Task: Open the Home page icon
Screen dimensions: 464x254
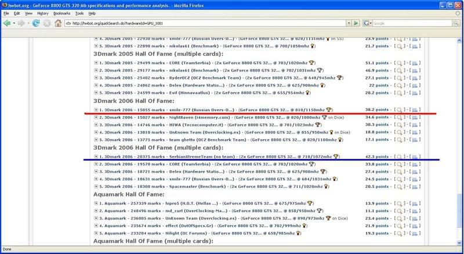Action: coord(58,23)
